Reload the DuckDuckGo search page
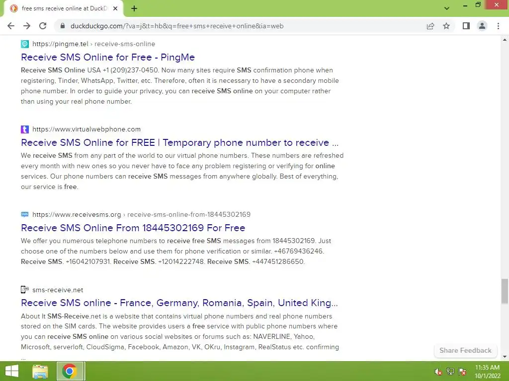509x381 pixels. click(43, 26)
